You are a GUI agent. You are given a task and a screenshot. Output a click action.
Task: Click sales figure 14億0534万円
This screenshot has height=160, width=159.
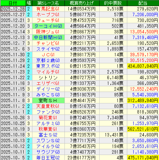82,9
